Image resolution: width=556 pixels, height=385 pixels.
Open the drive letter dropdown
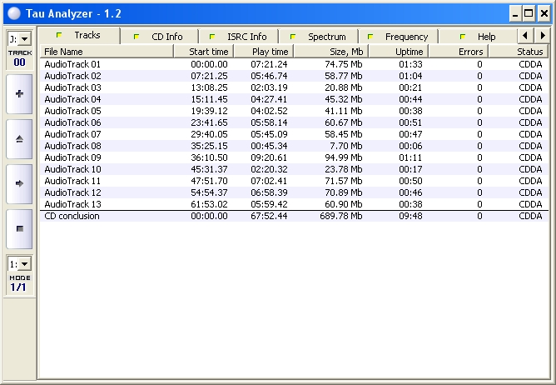point(19,39)
